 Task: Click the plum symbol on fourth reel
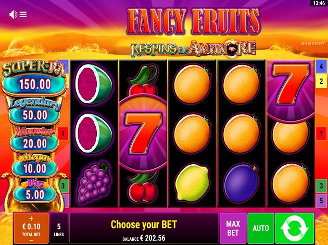tap(242, 182)
